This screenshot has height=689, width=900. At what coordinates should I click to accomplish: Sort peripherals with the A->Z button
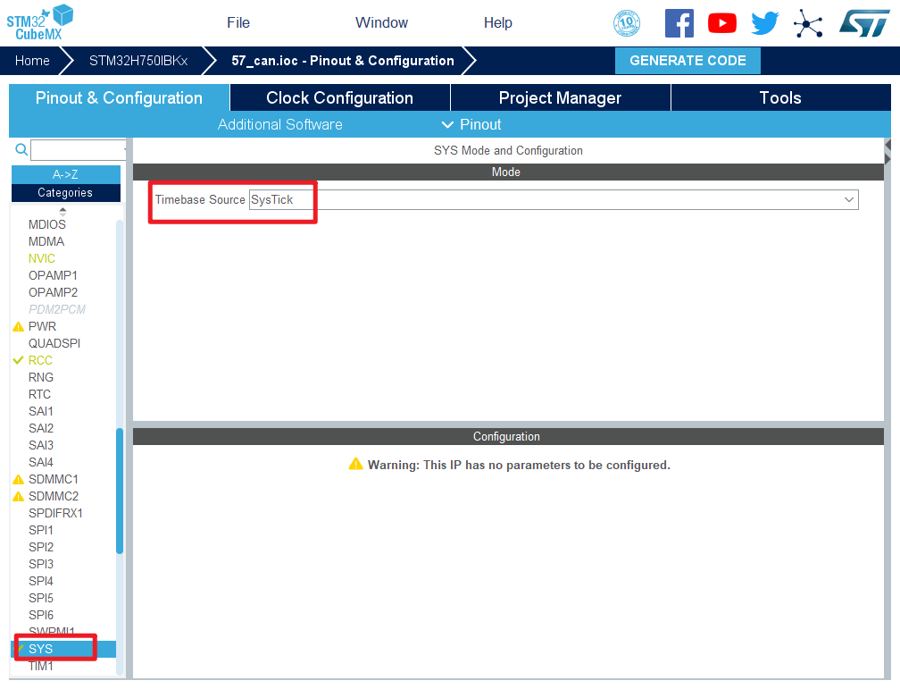point(65,174)
